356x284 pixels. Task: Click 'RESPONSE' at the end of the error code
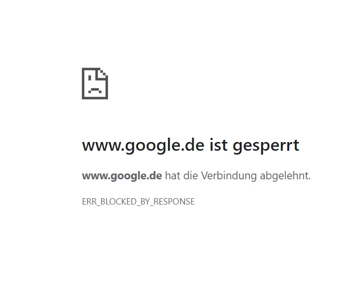tap(174, 202)
